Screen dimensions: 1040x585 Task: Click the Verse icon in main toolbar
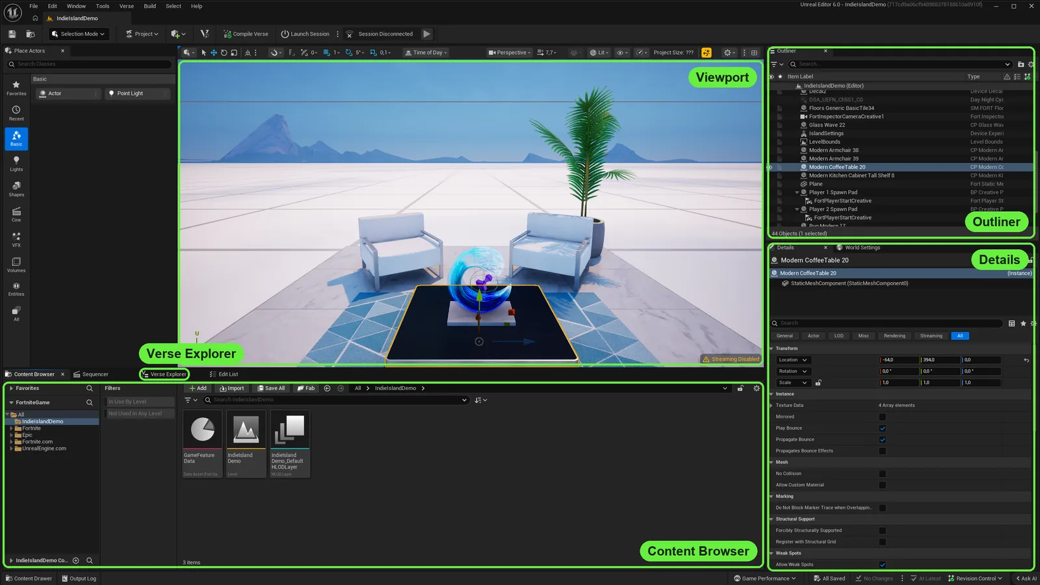pos(205,34)
